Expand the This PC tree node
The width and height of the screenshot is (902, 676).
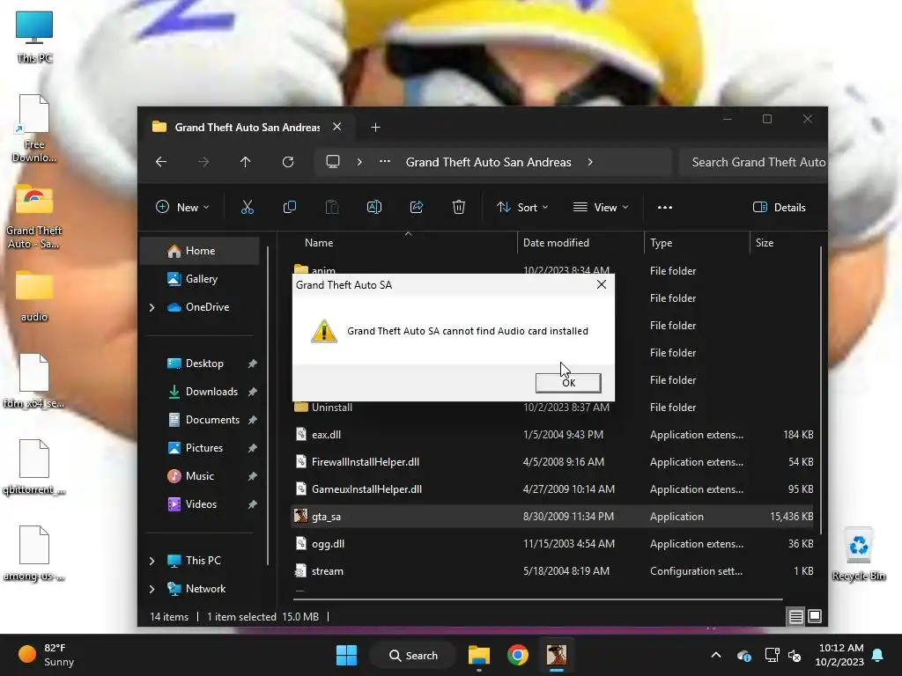152,561
